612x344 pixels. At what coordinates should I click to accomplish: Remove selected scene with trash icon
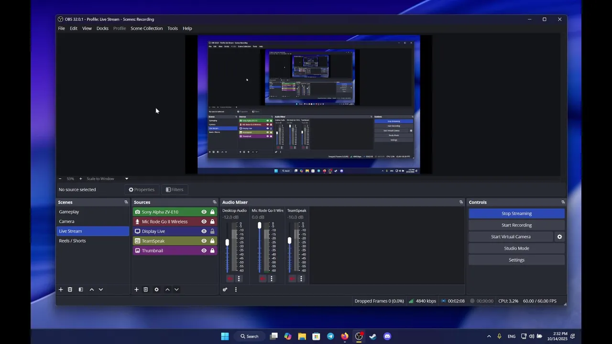tap(70, 290)
